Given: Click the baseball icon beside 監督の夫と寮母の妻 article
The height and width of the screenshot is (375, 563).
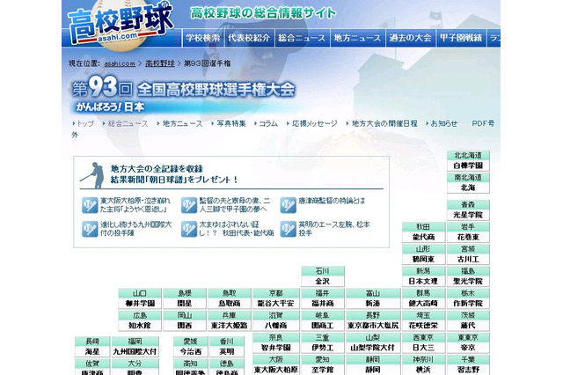Looking at the screenshot, I should click(189, 205).
